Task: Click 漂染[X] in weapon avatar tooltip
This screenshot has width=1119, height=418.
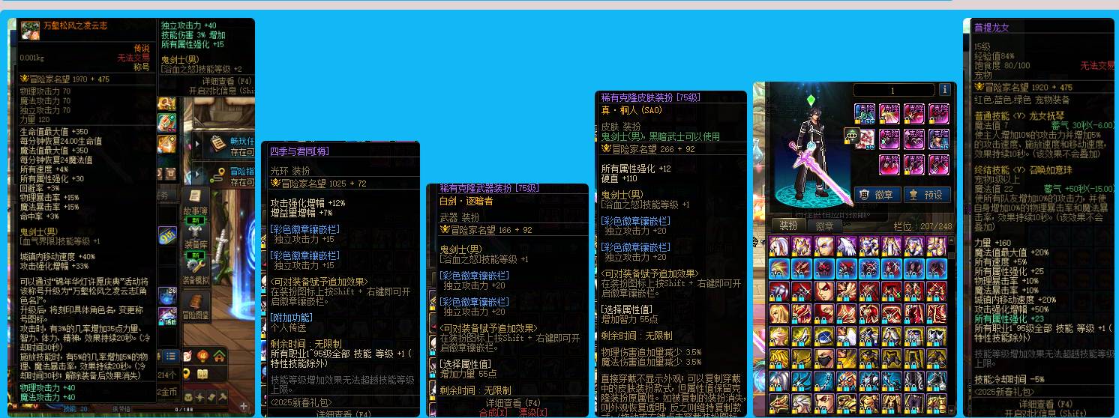Action: point(532,412)
